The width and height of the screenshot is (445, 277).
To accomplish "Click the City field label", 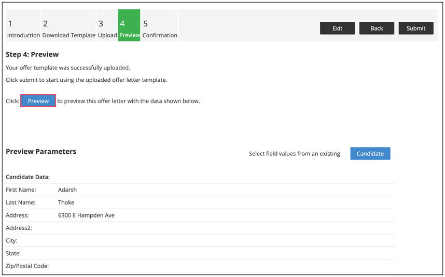I will (11, 241).
